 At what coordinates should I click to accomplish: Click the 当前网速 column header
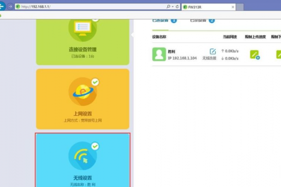click(x=230, y=37)
